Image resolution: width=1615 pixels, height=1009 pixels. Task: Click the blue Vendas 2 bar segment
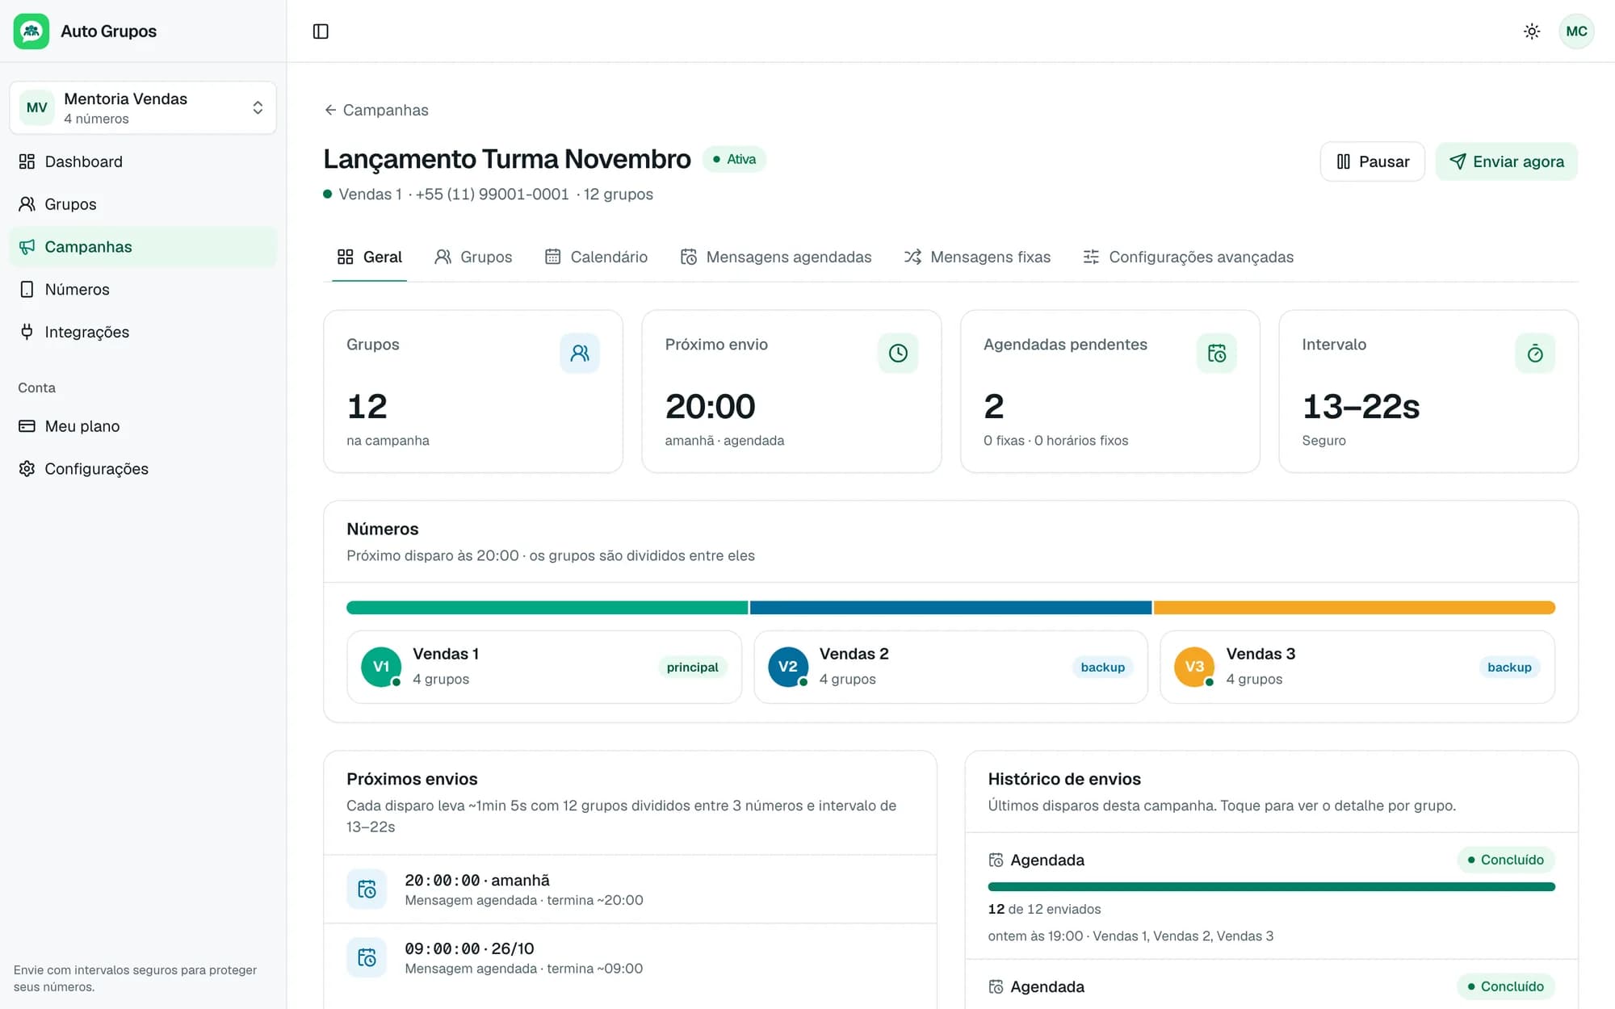[950, 608]
